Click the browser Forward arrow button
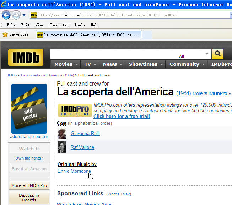The height and width of the screenshot is (205, 232). 16,15
